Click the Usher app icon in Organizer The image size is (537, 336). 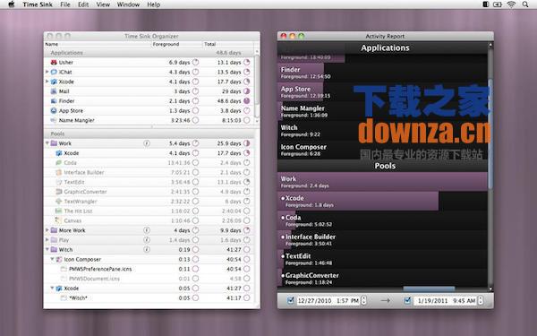pos(54,63)
